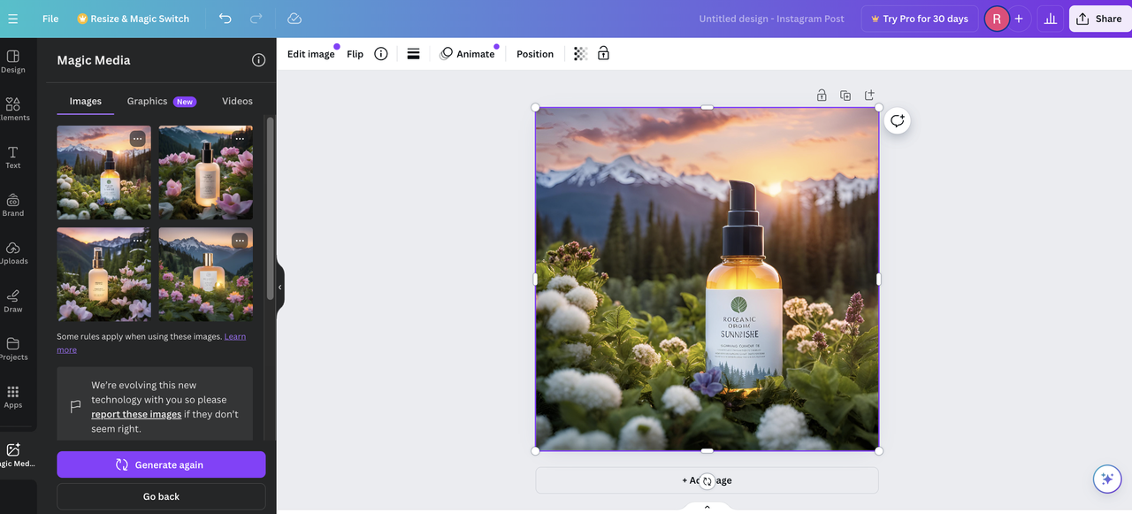Edit the Untitled design title field
The height and width of the screenshot is (514, 1132).
tap(771, 19)
